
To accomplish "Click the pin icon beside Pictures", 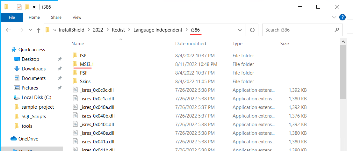I will coord(60,88).
